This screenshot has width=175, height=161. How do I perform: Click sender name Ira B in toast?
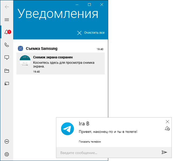coord(84,124)
